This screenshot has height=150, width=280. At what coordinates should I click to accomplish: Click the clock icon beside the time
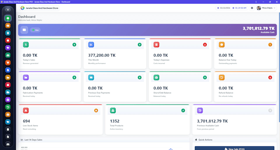233,8
